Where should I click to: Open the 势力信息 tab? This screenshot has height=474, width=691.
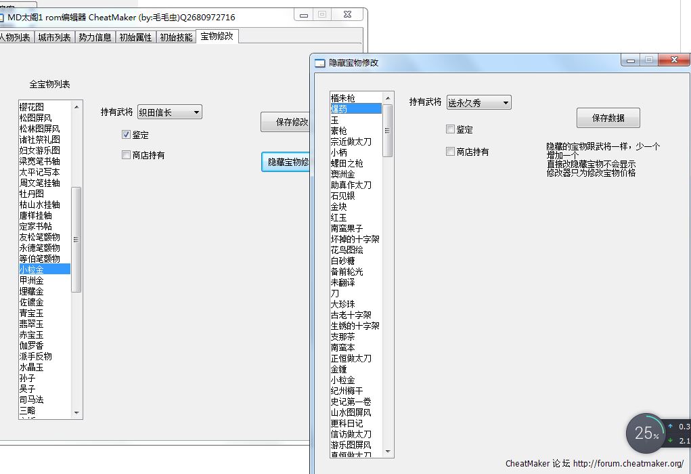(x=95, y=37)
